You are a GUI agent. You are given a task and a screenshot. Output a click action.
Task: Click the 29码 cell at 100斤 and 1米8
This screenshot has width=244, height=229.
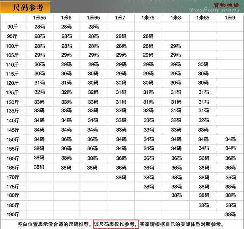pyautogui.click(x=176, y=46)
